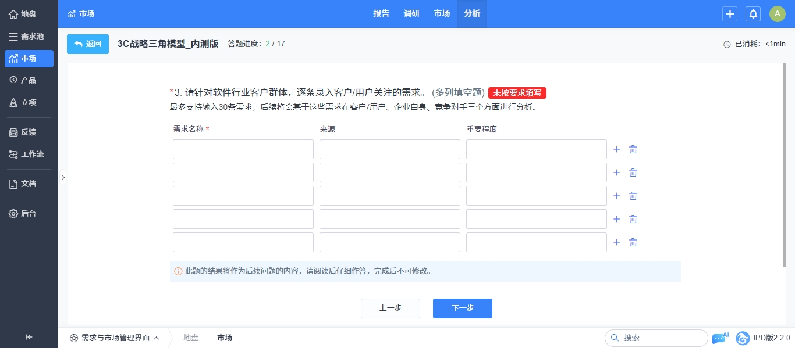Switch to the 调研 tab

click(411, 14)
